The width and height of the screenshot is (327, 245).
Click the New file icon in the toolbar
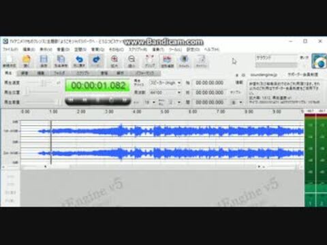[x=9, y=61]
